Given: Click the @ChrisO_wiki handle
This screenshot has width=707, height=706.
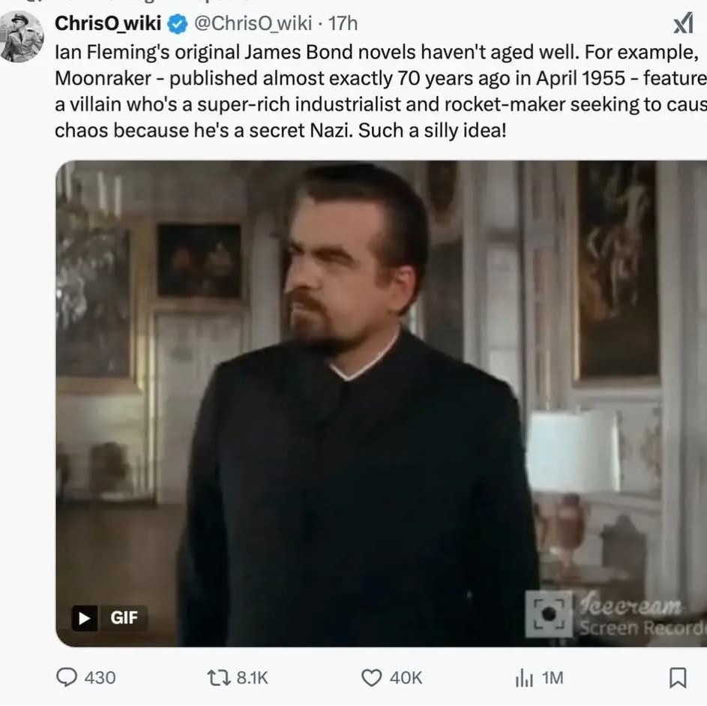Looking at the screenshot, I should point(253,24).
